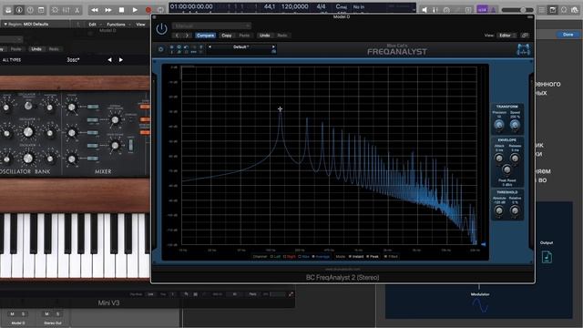Click the master volume slider
The width and height of the screenshot is (583, 328).
coord(517,10)
